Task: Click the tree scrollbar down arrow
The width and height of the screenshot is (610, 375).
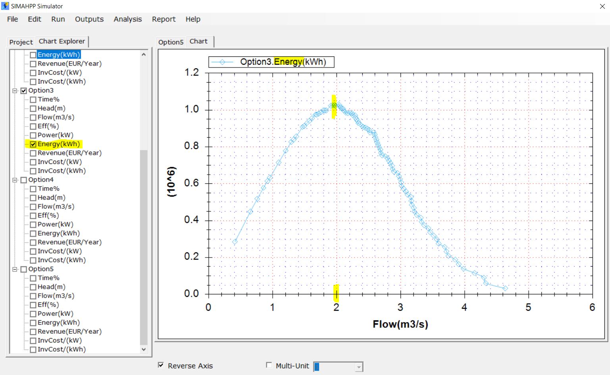Action: coord(144,349)
